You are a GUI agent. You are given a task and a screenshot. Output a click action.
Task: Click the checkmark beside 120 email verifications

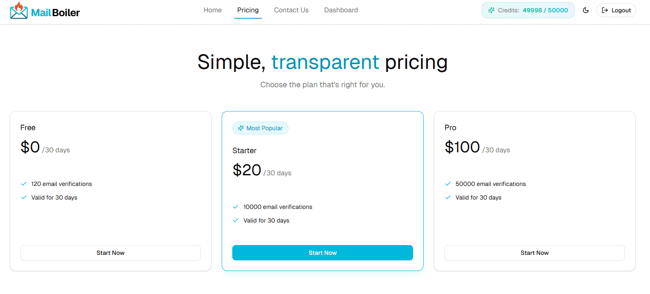pyautogui.click(x=24, y=184)
